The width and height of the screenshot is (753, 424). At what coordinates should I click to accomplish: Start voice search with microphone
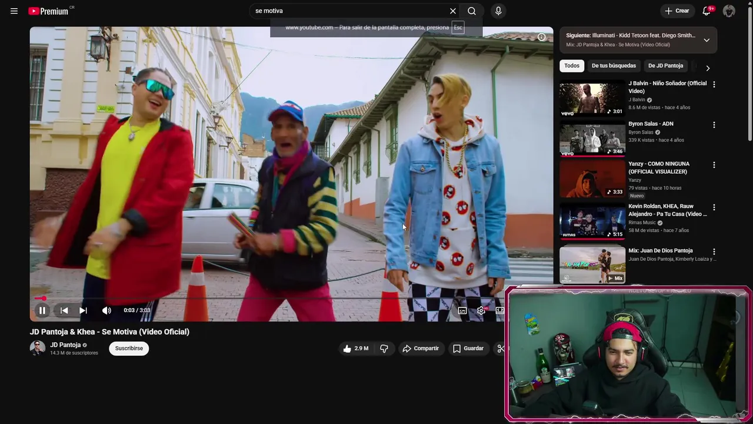point(498,11)
